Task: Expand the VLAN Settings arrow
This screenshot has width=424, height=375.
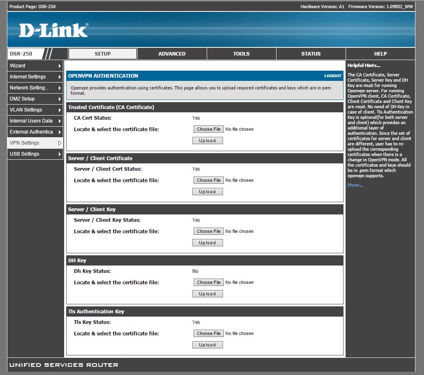Action: tap(60, 110)
